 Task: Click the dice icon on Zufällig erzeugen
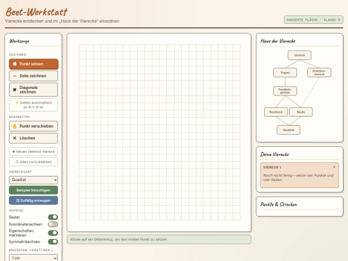(x=18, y=200)
